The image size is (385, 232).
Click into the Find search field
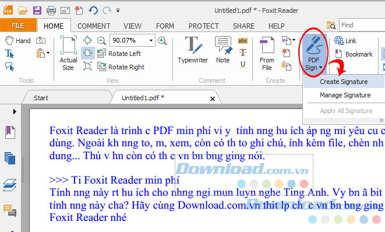coord(362,25)
